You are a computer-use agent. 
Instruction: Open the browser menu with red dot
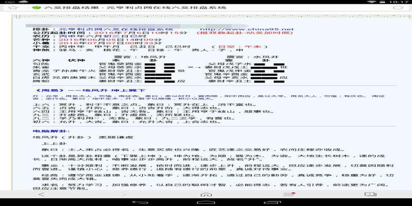(289, 194)
